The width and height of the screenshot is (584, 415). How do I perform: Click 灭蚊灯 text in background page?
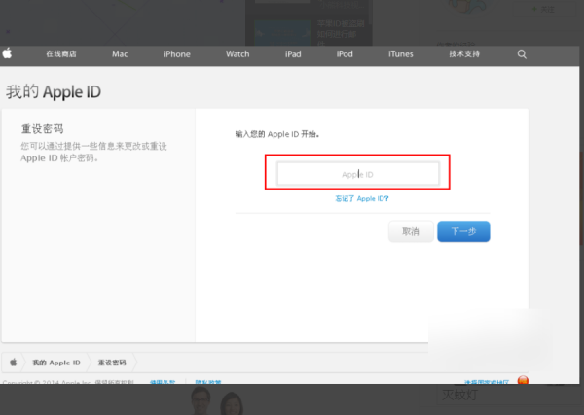[x=459, y=395]
